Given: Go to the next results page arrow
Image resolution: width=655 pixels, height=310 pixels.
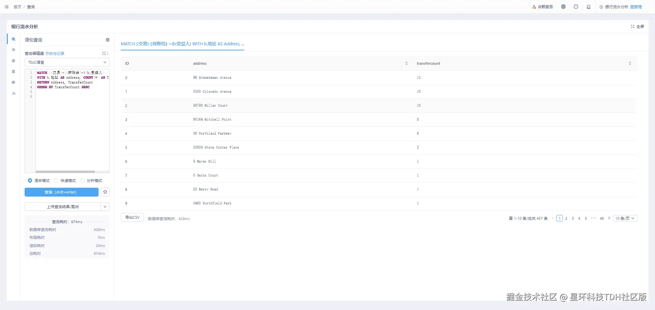Looking at the screenshot, I should coord(609,218).
